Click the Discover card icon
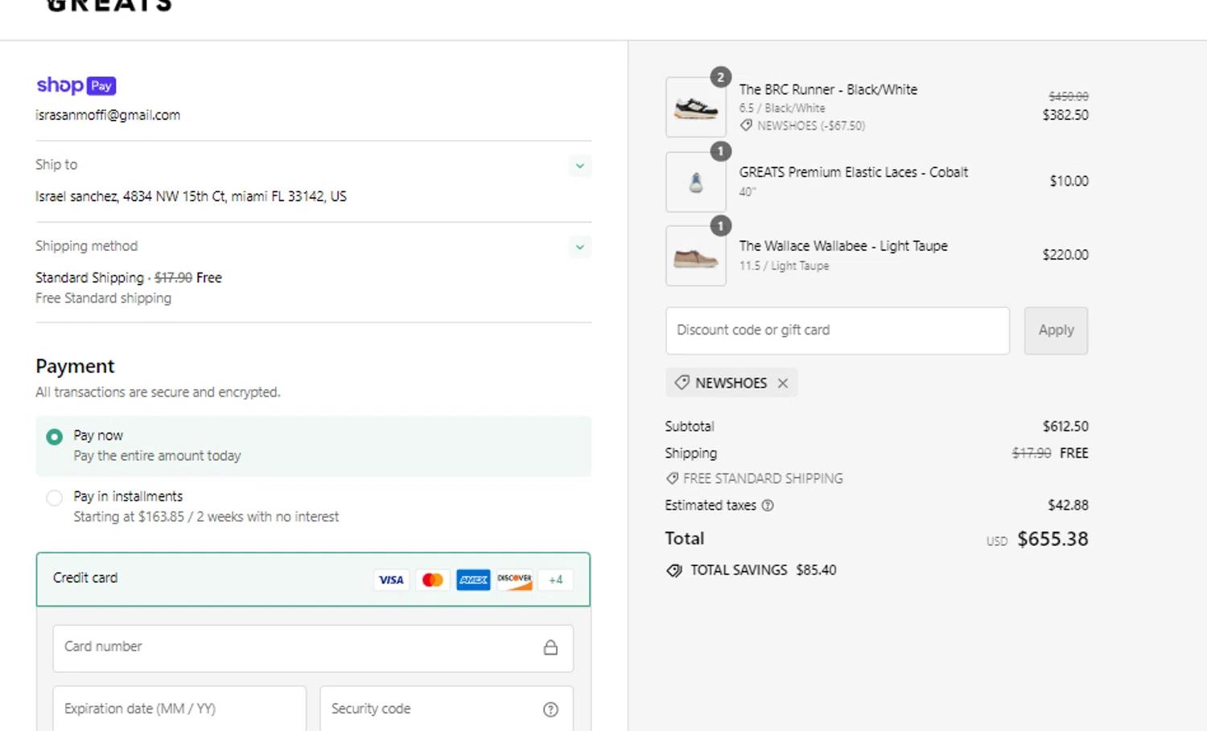Screen dimensions: 1207x731 coord(515,580)
